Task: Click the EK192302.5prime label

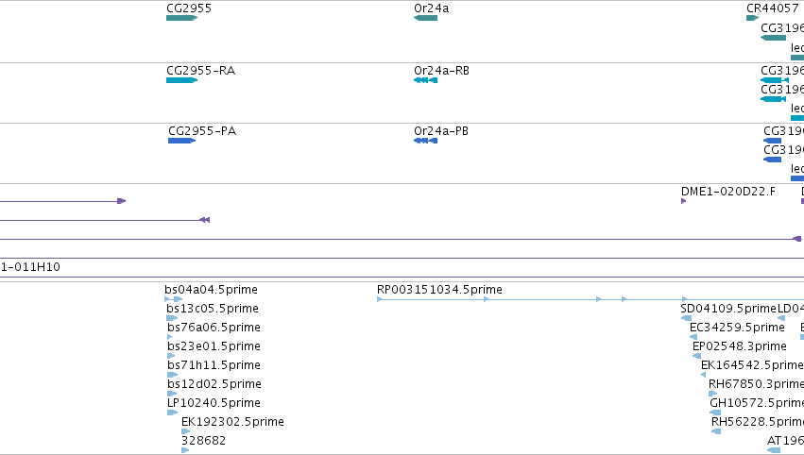Action: [232, 422]
